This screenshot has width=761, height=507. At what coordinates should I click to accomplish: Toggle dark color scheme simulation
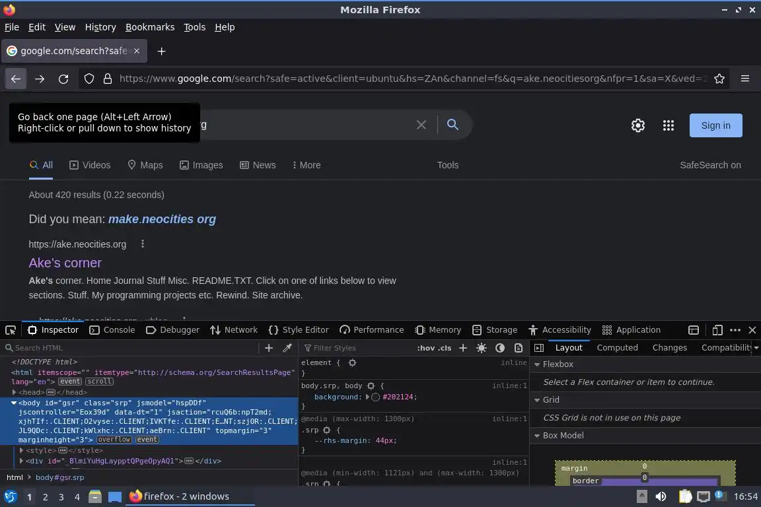[x=500, y=348]
